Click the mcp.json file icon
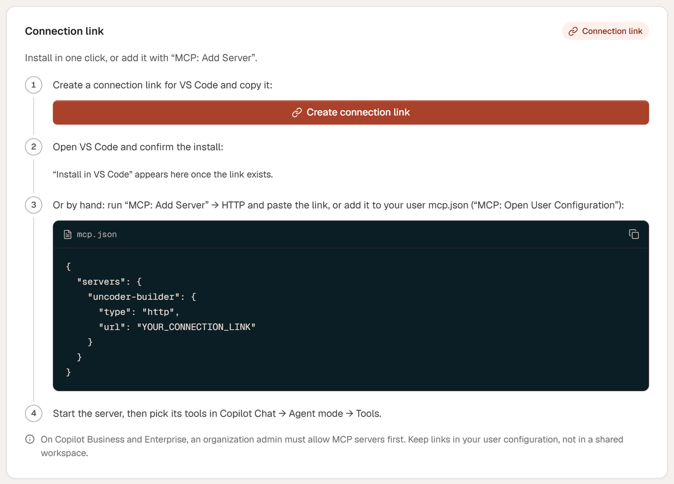Screen dimensions: 674x484 pyautogui.click(x=67, y=235)
